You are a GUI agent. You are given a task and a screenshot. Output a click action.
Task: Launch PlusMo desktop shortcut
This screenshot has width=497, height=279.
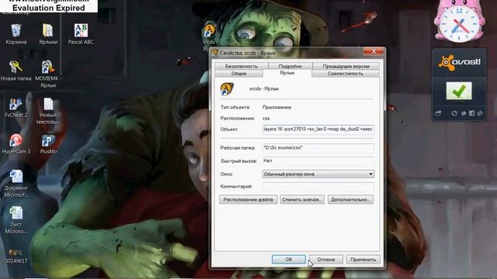coord(48,144)
